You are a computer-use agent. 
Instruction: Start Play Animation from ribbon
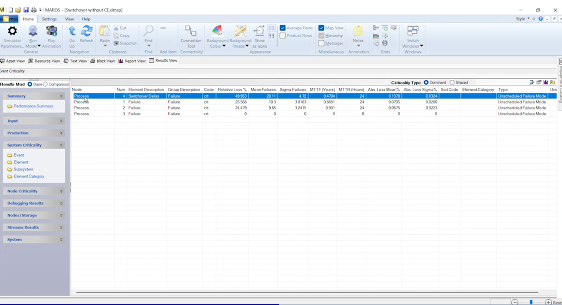click(x=52, y=31)
